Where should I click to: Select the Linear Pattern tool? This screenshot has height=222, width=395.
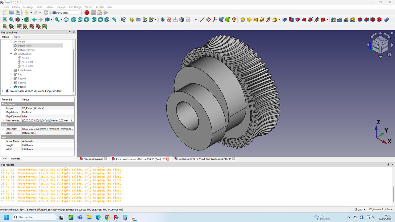click(340, 20)
